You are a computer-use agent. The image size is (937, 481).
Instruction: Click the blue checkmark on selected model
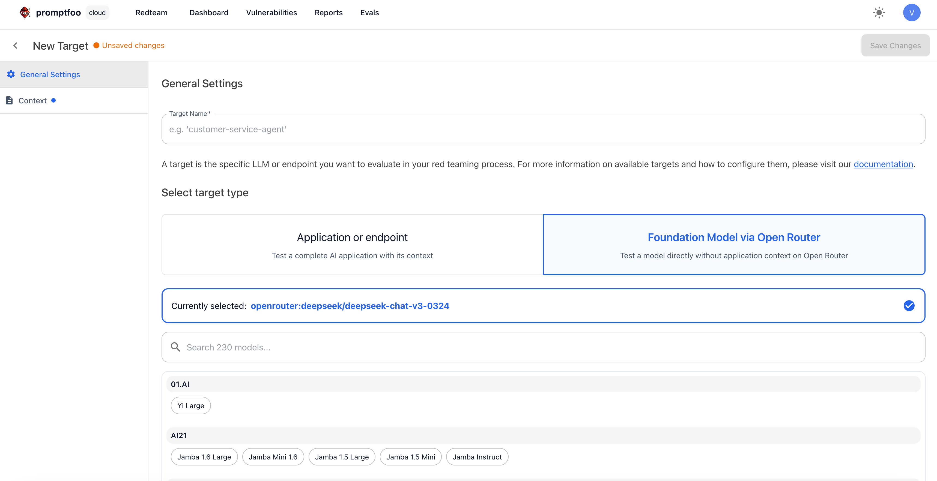click(x=909, y=305)
